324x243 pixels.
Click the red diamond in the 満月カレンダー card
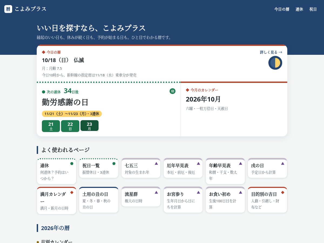72,192
